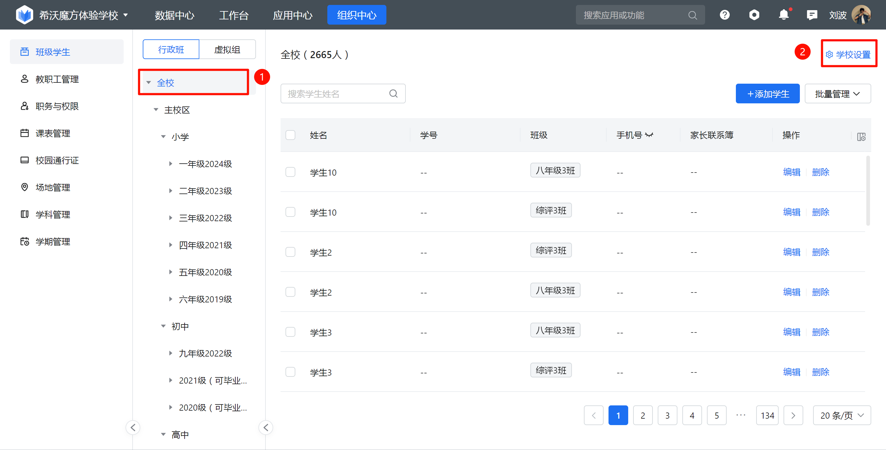Switch to 行政班 tab

click(171, 49)
